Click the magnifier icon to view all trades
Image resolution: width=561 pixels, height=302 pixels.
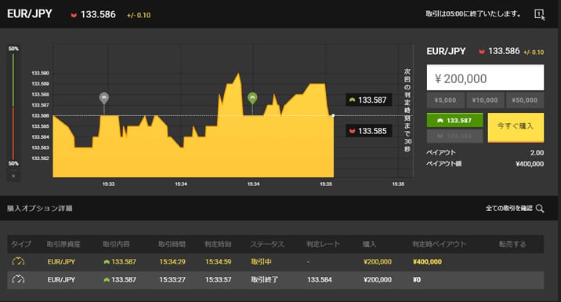click(x=540, y=209)
